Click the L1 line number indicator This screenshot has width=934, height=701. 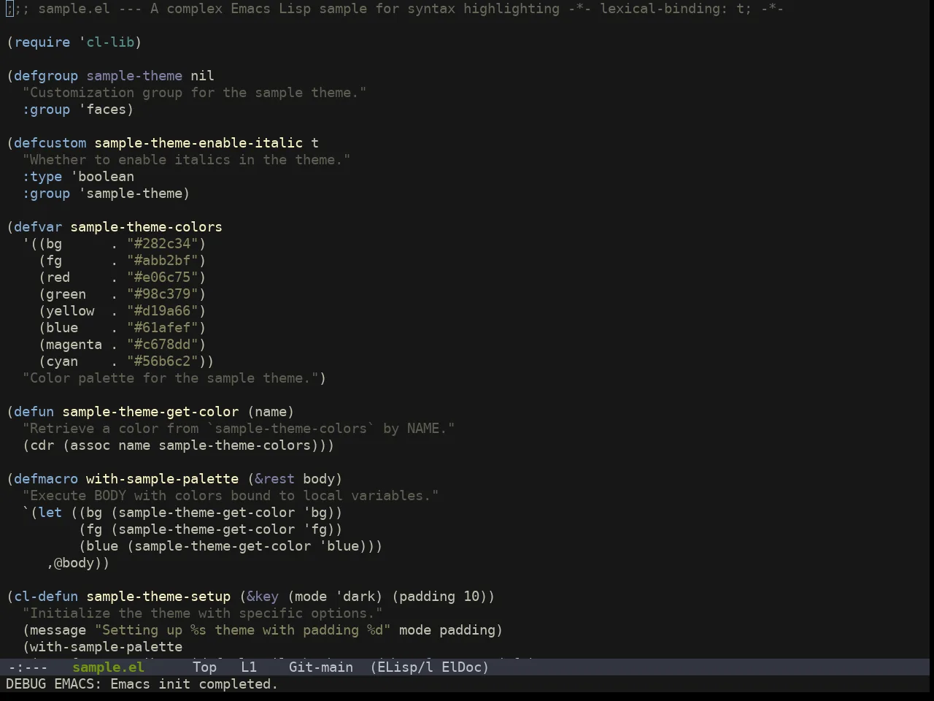249,667
